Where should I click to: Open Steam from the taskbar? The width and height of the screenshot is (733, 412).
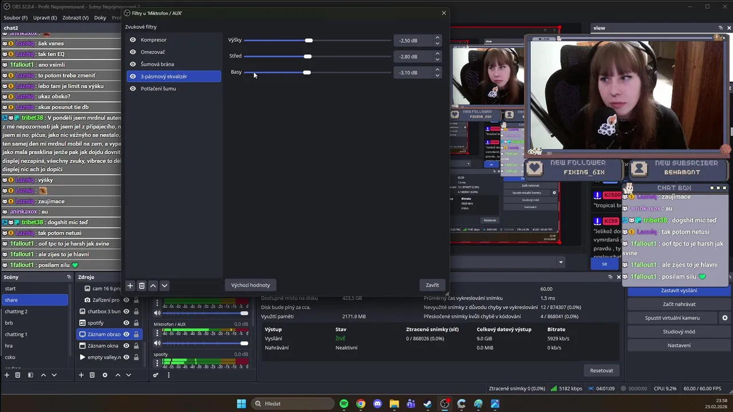[428, 403]
